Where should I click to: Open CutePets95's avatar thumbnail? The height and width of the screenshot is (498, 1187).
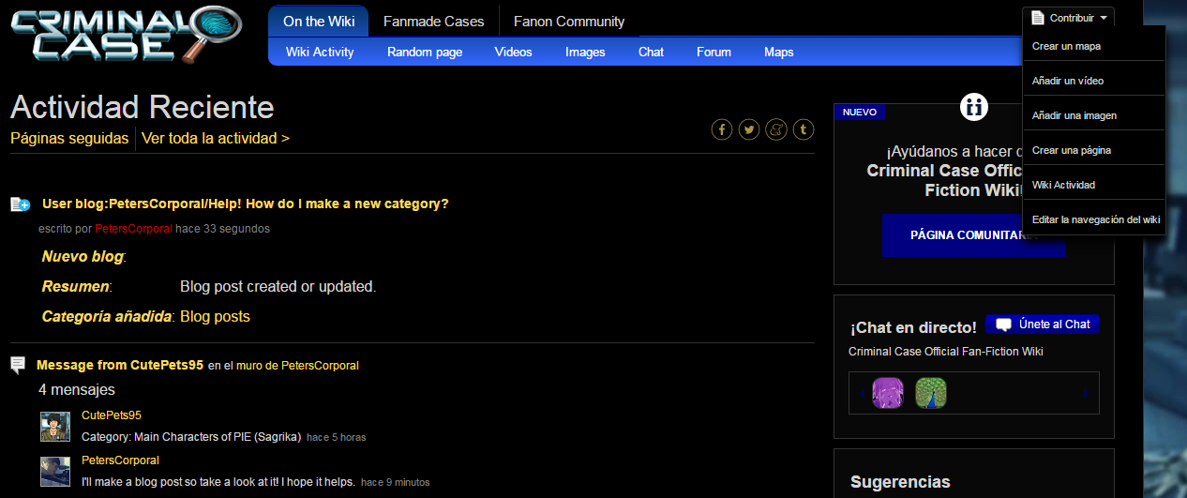(55, 426)
